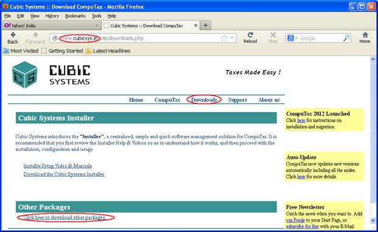The height and width of the screenshot is (232, 378).
Task: Click the Cubic Systems cube logo
Action: pos(25,75)
